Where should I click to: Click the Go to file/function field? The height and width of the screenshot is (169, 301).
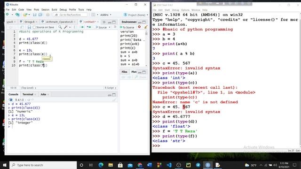(70, 15)
